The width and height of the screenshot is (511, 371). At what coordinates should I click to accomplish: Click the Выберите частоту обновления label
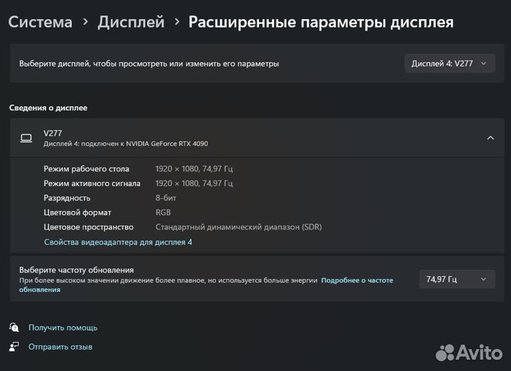click(76, 270)
